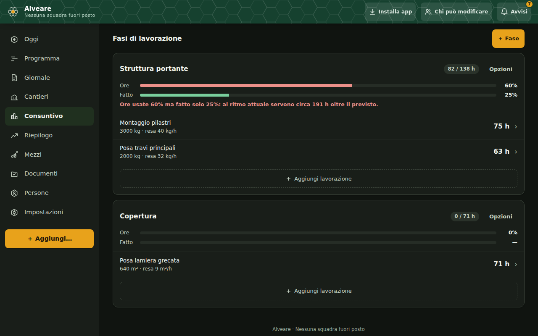Viewport: 538px width, 336px height.
Task: Navigate to the Riepilogo label
Action: tap(38, 135)
